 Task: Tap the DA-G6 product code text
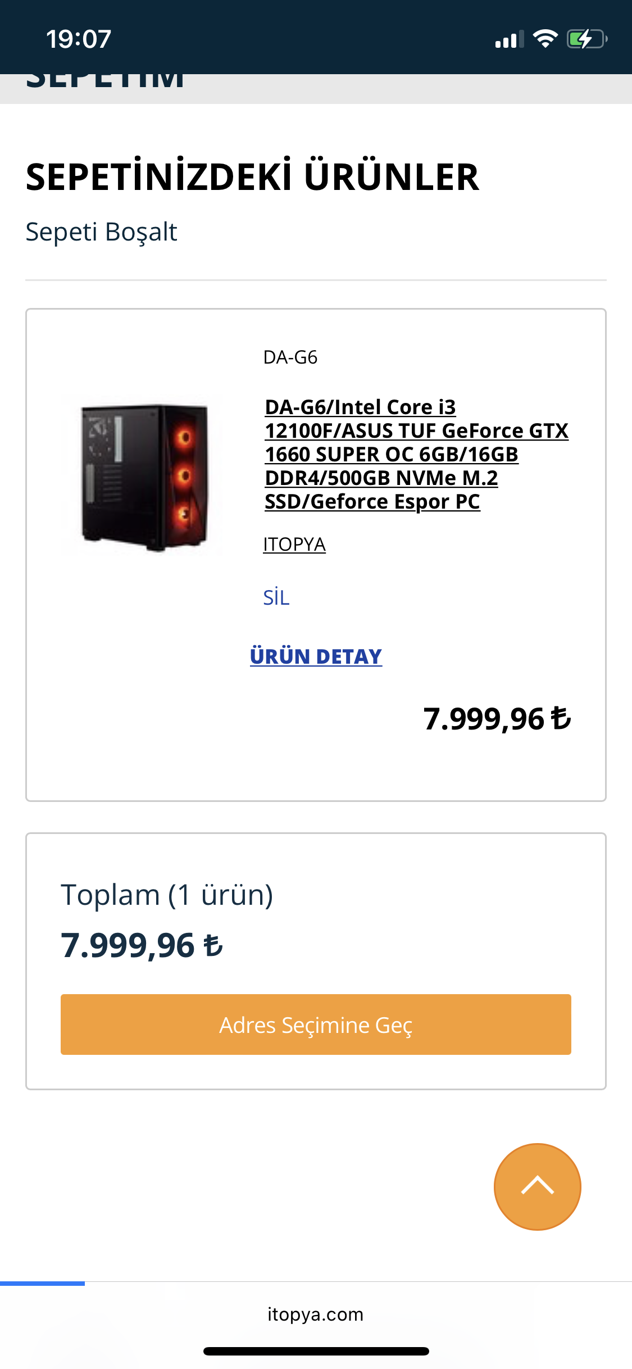290,357
